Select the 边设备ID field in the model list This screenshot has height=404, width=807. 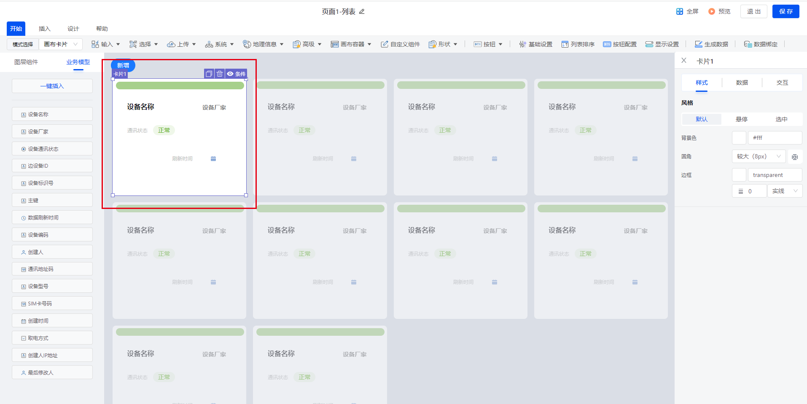click(52, 166)
